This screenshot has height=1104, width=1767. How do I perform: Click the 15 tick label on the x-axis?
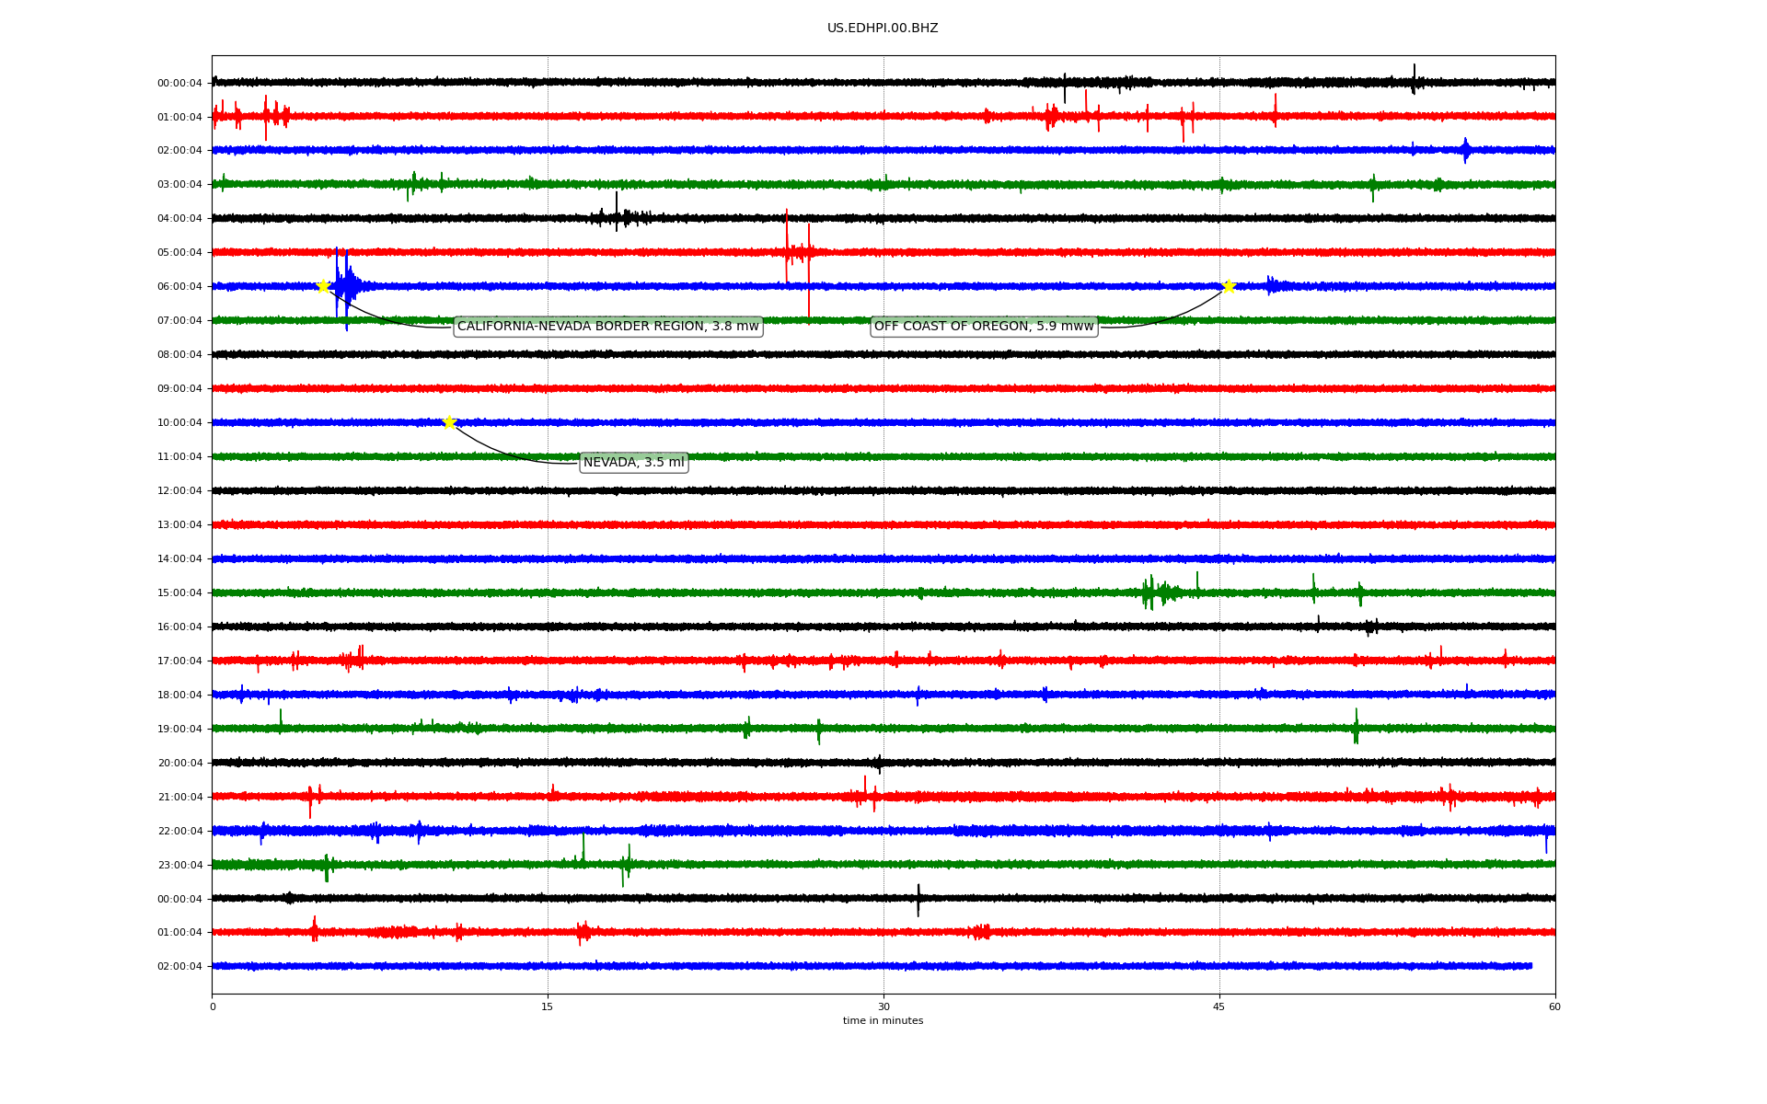click(548, 1006)
